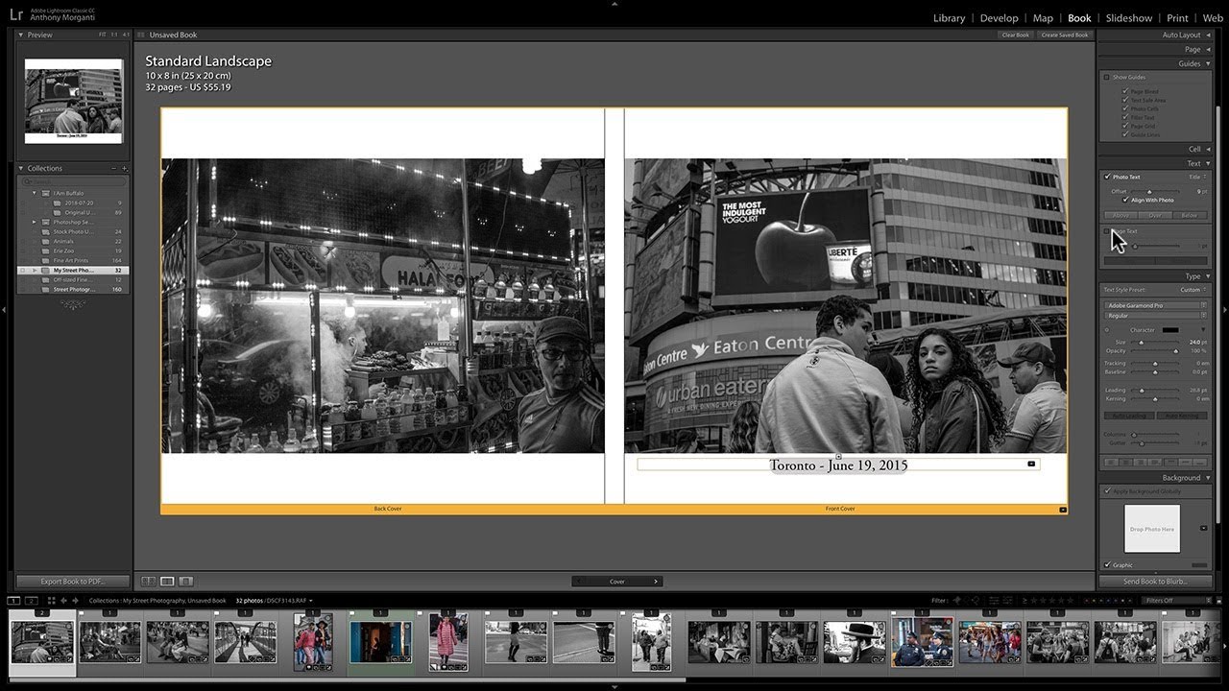Enable Page Text checkbox
This screenshot has height=691, width=1229.
[x=1106, y=231]
